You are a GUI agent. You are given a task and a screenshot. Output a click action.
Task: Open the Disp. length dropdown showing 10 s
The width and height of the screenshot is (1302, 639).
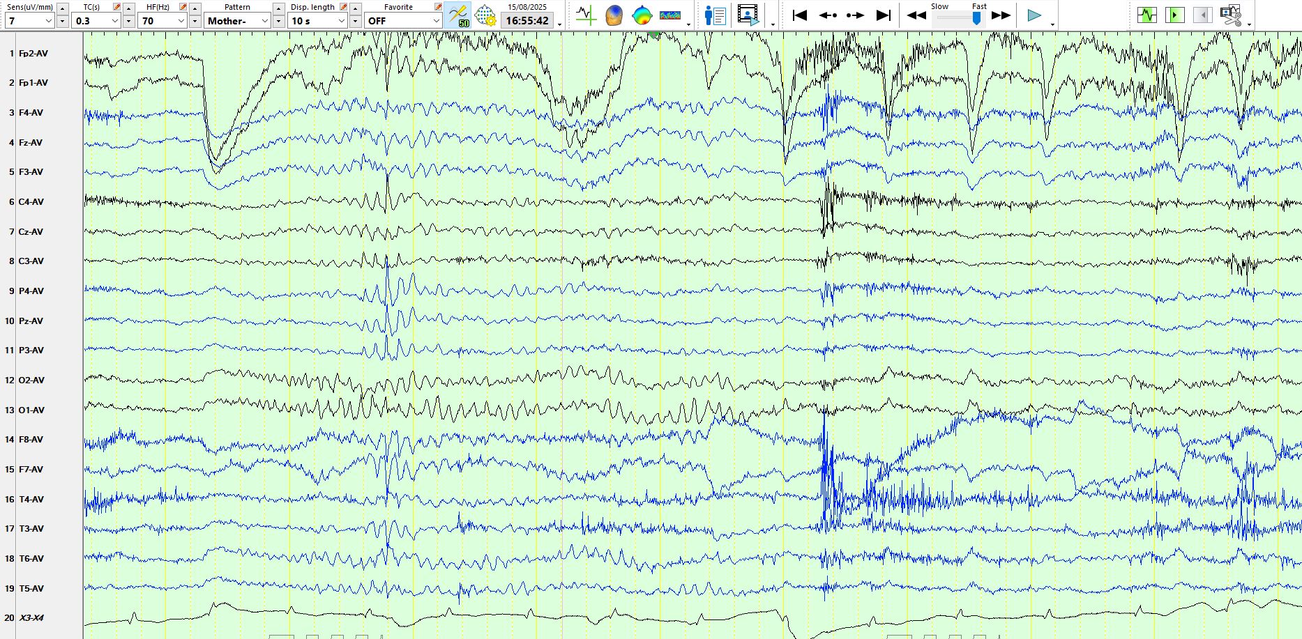tap(318, 21)
